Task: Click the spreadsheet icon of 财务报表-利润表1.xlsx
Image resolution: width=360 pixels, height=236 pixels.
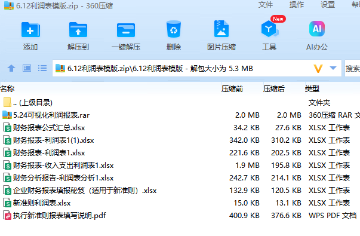Action: click(x=7, y=153)
